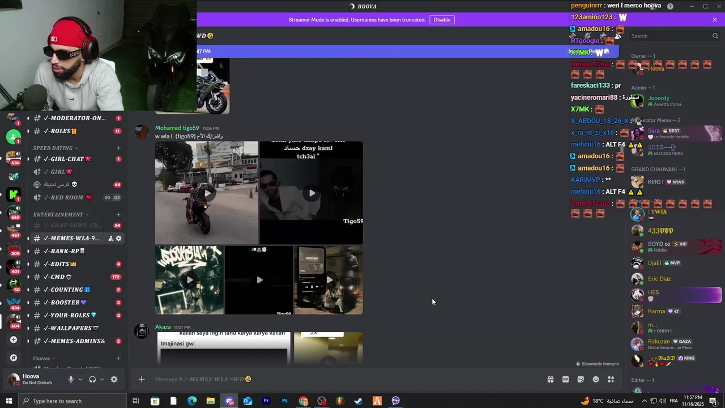Open the ROLES channel with gift emoji

[77, 131]
